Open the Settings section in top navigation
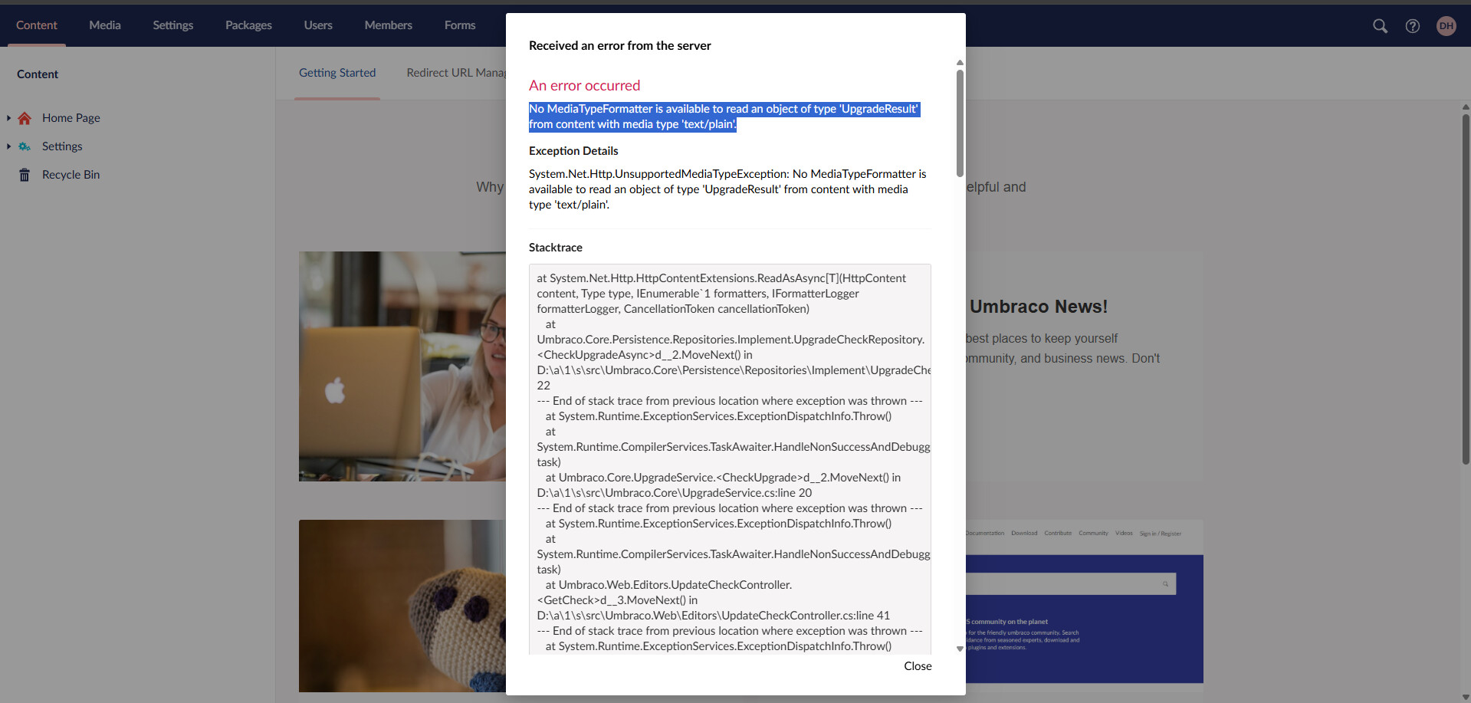Viewport: 1471px width, 703px height. click(x=173, y=25)
